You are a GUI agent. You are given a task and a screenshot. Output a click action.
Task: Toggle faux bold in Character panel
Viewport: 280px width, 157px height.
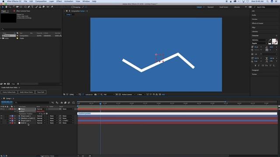(x=255, y=66)
